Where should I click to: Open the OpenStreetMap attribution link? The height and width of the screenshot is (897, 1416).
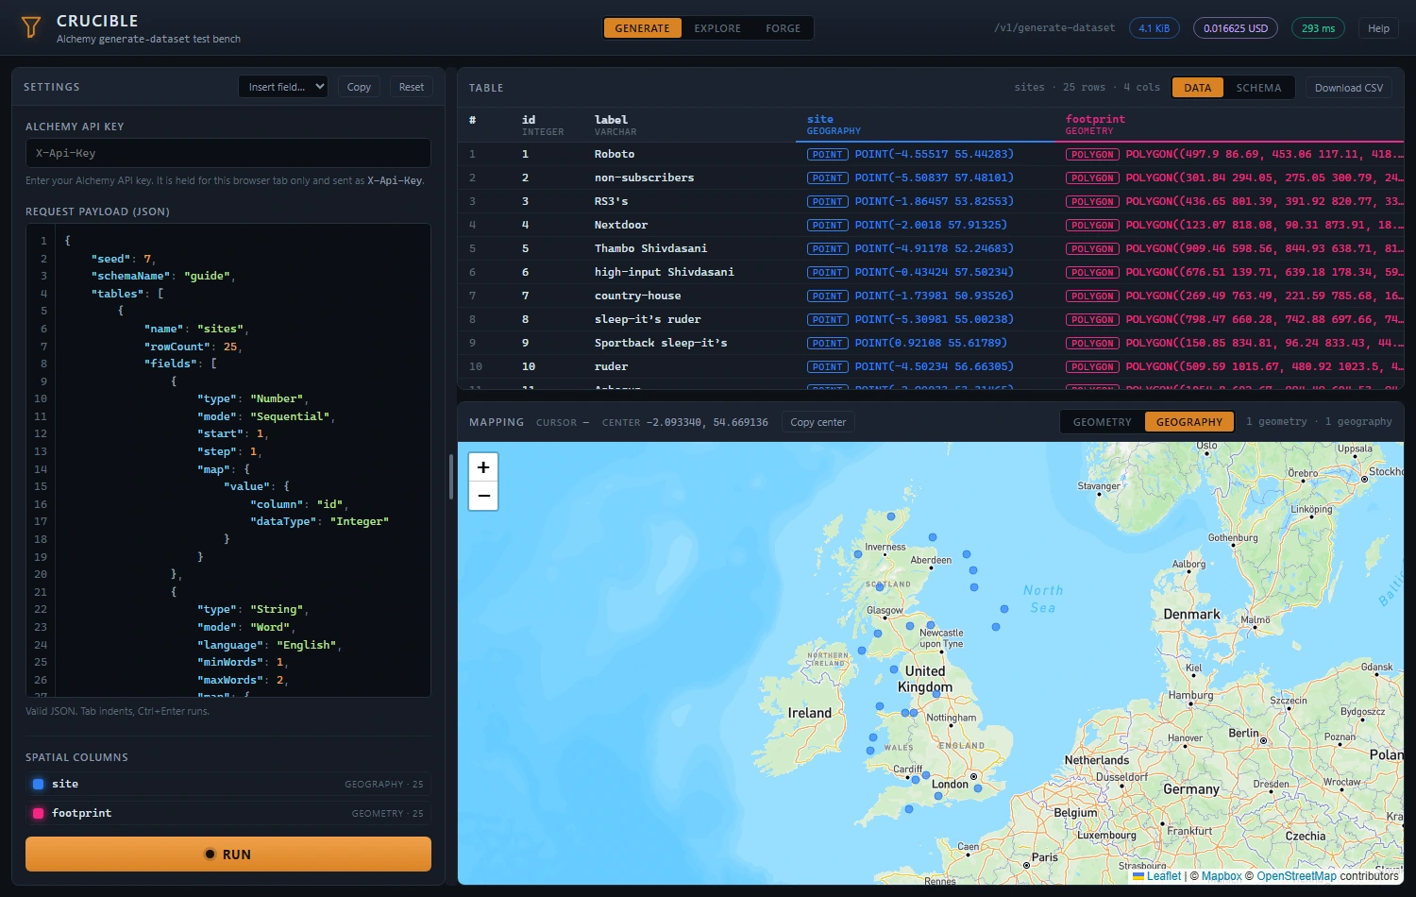tap(1296, 876)
